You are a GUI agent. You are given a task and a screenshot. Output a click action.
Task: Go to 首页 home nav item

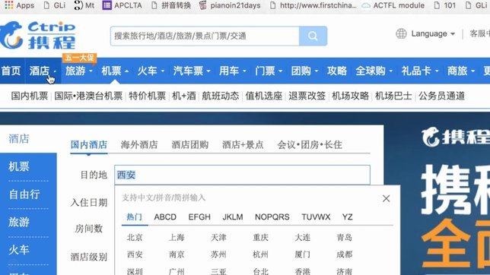(11, 71)
